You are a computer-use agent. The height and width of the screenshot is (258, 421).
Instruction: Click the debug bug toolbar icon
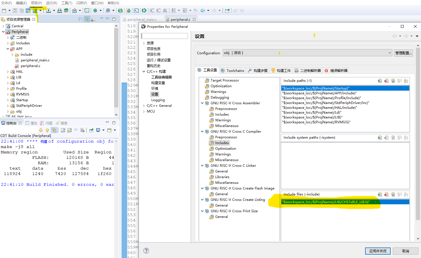click(95, 11)
